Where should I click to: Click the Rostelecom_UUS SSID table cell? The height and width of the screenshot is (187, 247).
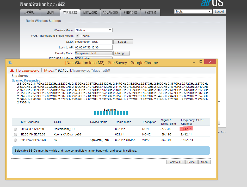[65, 129]
